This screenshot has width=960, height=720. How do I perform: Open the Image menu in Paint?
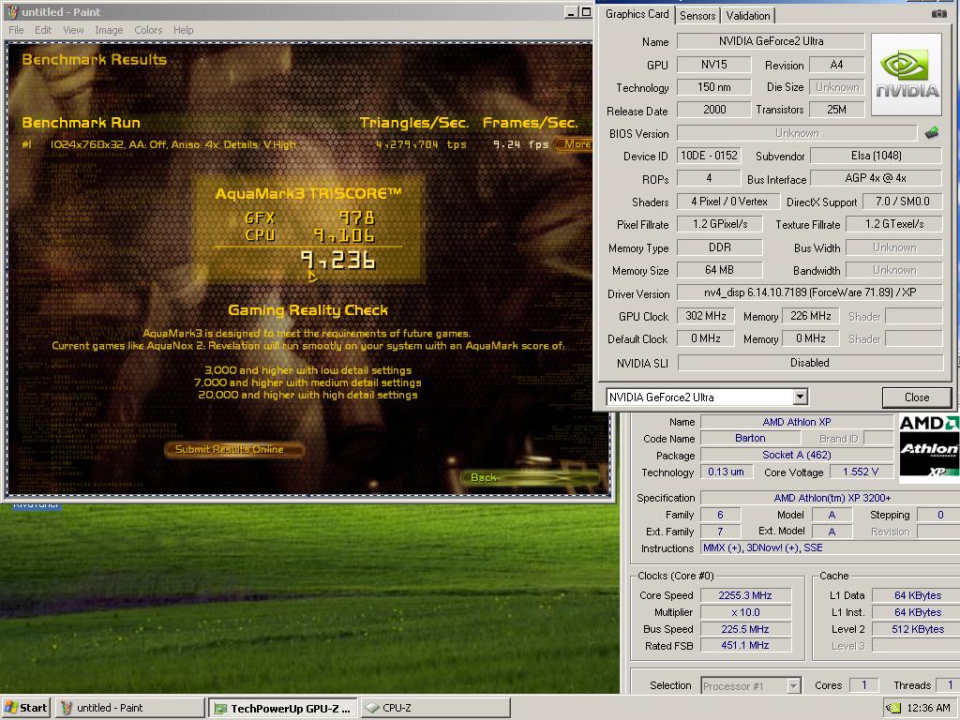pos(109,30)
